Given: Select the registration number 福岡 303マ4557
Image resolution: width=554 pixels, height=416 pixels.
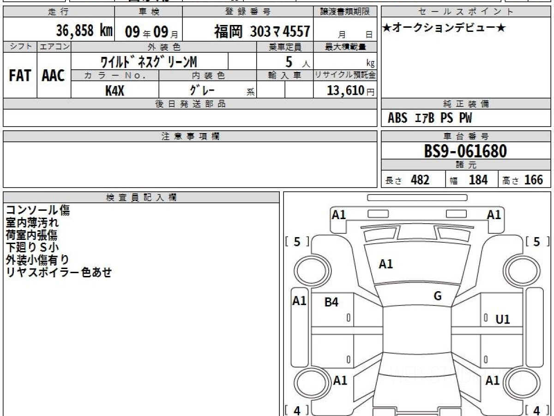Looking at the screenshot, I should (262, 31).
